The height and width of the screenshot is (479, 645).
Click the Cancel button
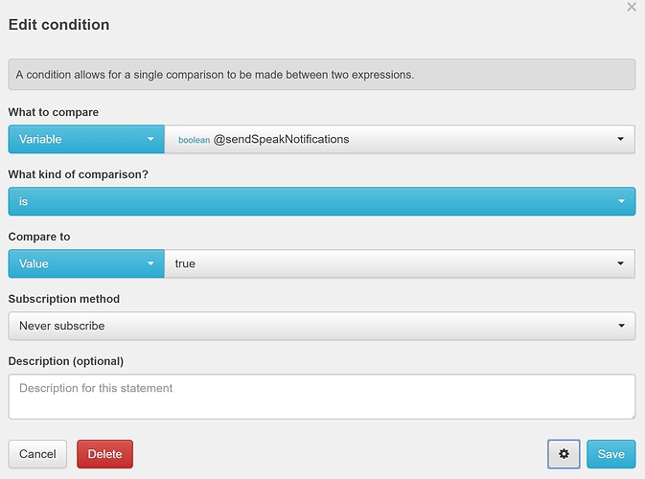tap(37, 454)
